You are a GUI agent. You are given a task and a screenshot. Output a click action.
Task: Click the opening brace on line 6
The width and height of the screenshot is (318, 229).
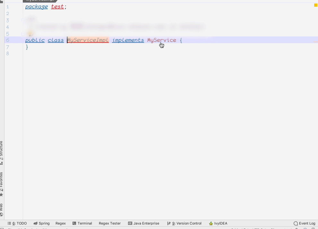coord(181,40)
